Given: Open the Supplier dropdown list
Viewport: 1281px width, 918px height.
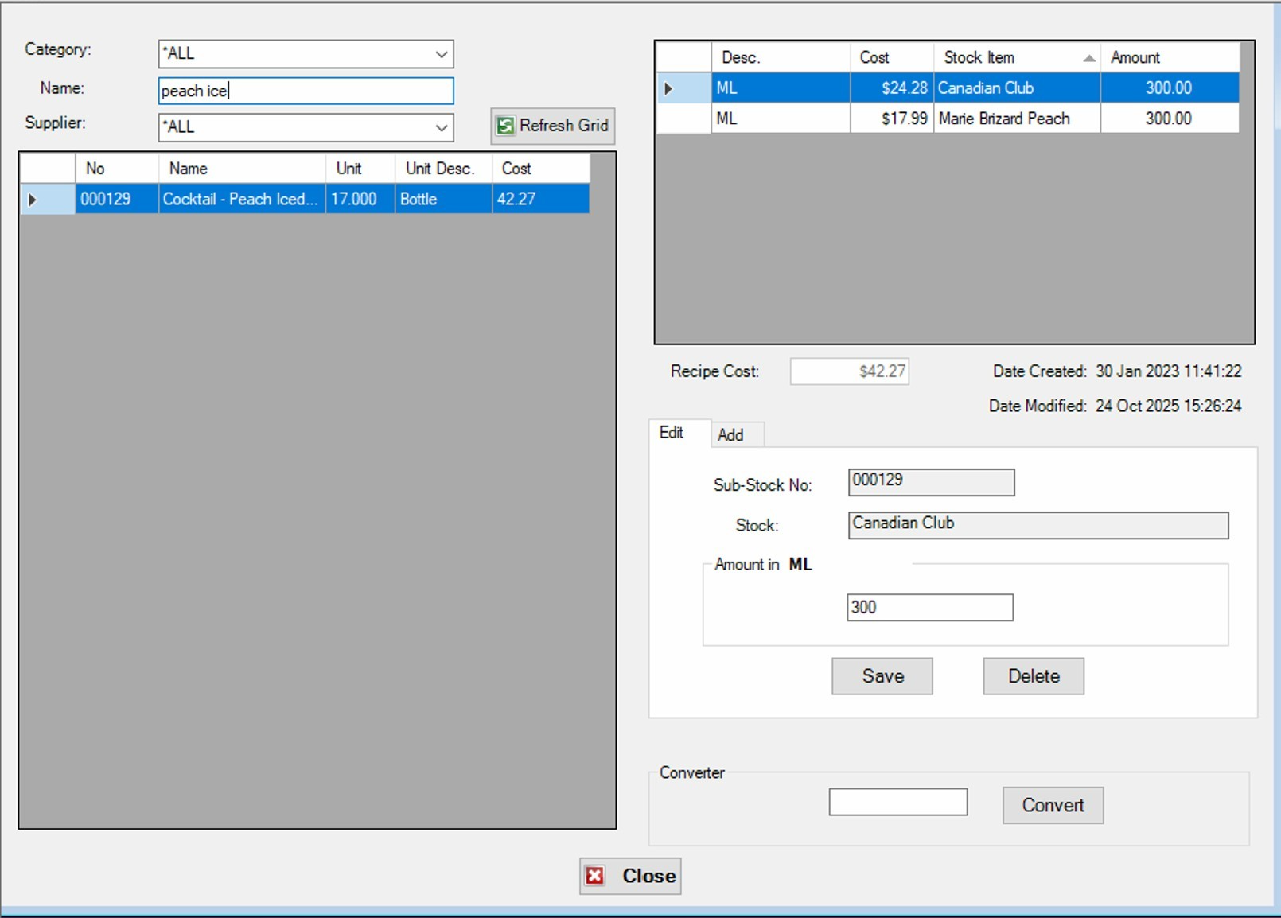Looking at the screenshot, I should click(441, 127).
